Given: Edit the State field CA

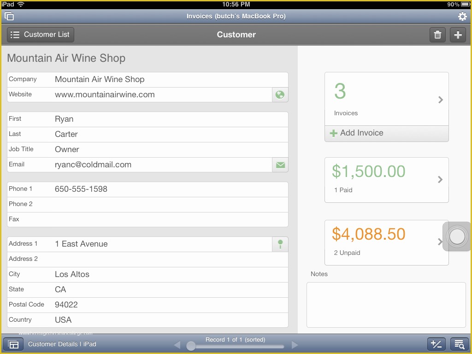Looking at the screenshot, I should tap(147, 290).
